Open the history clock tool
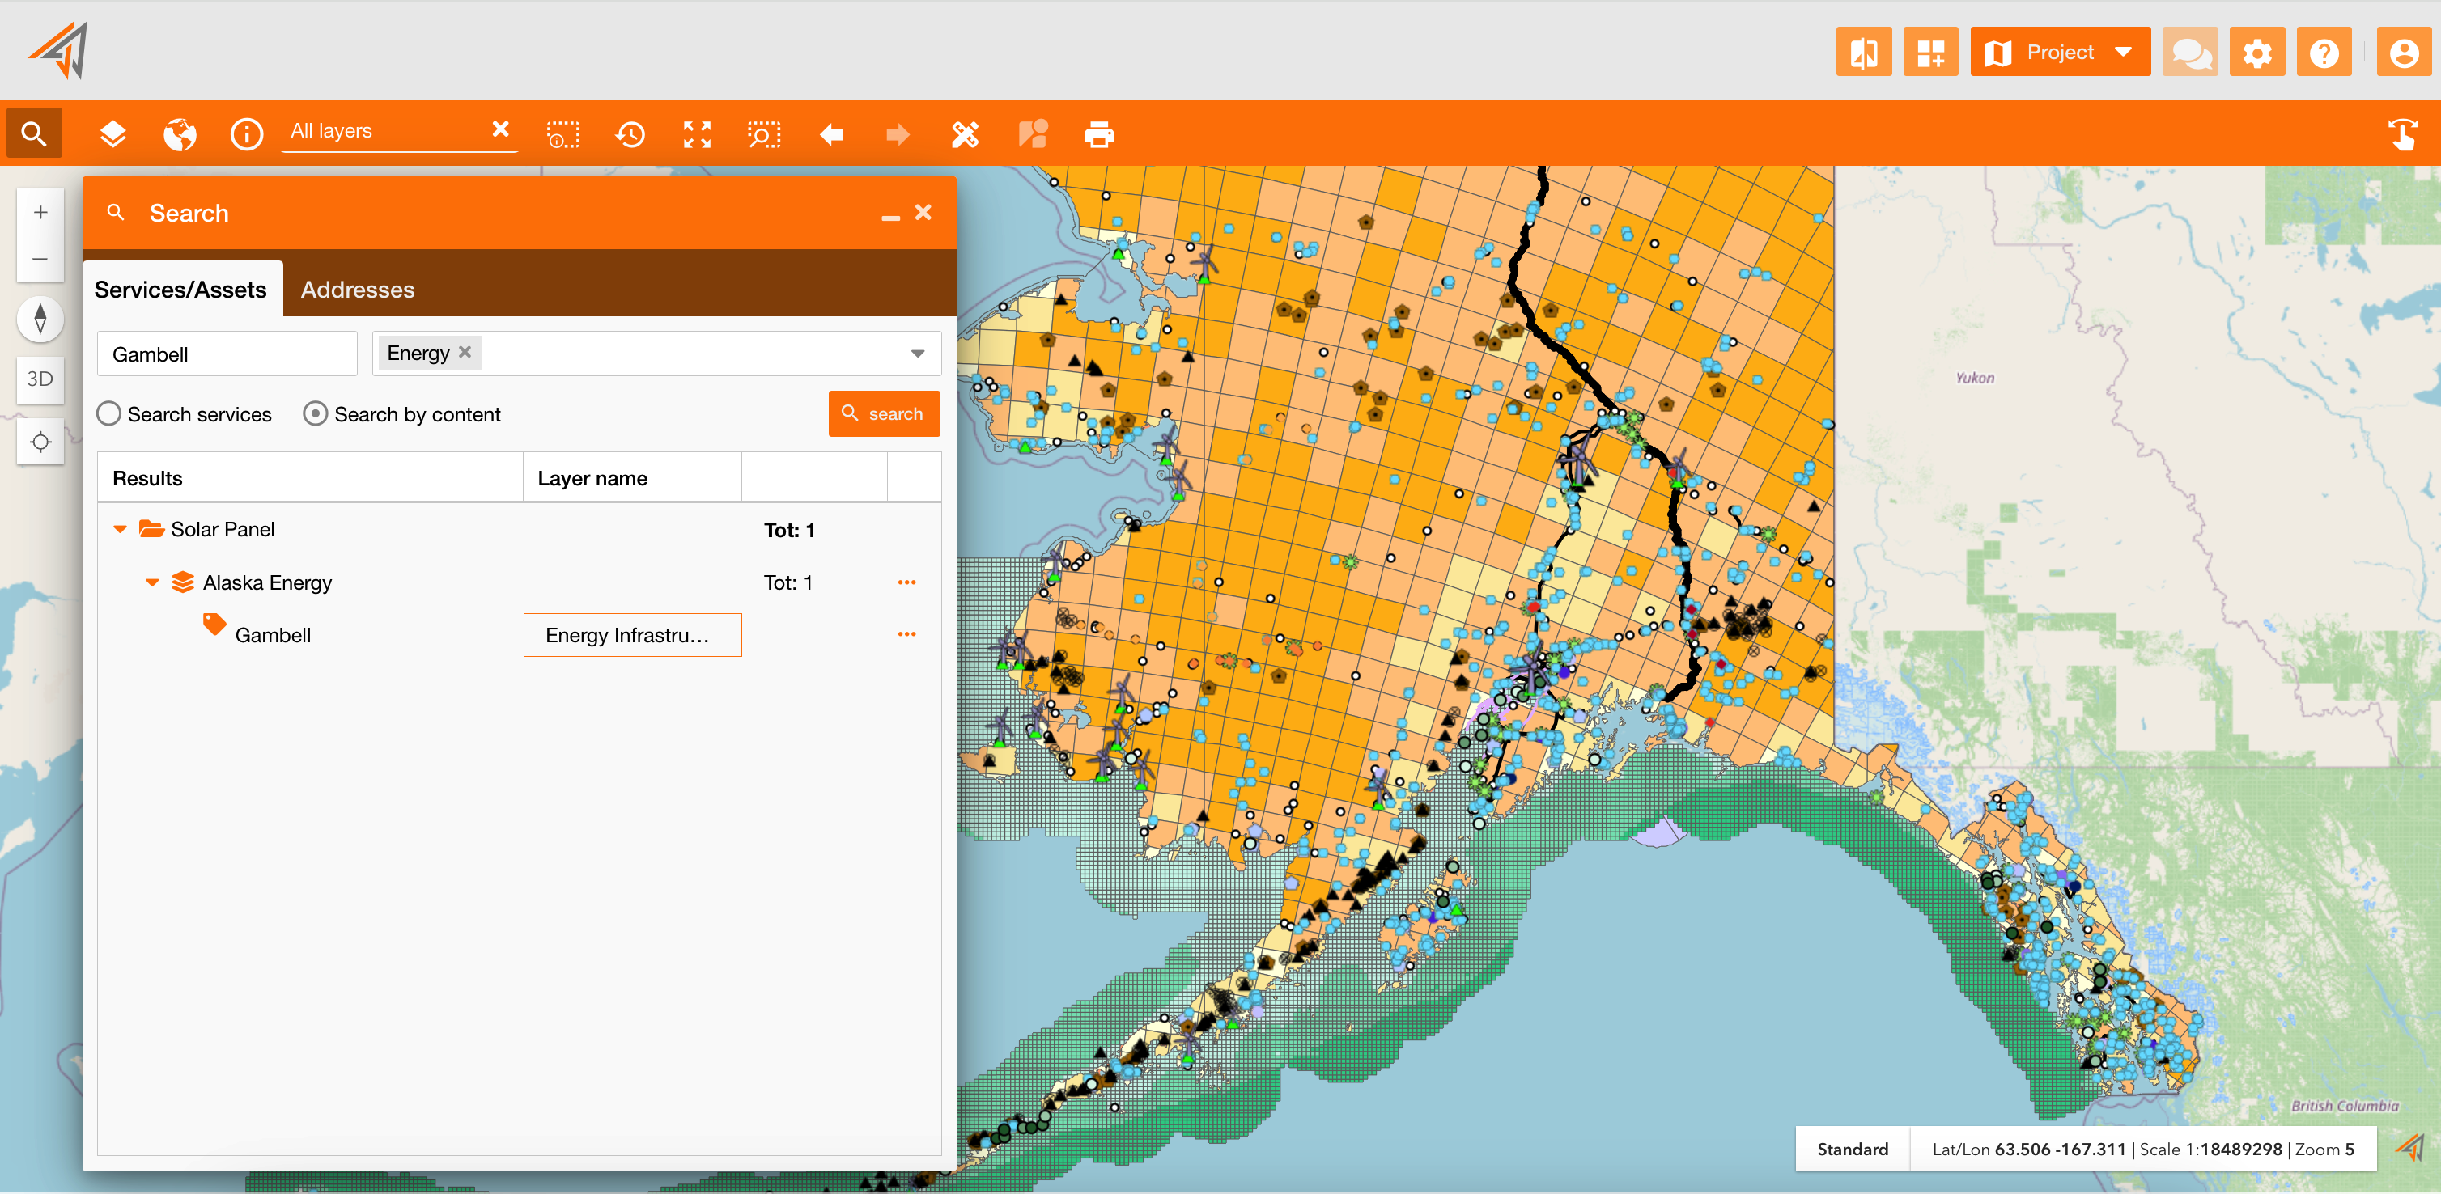2441x1194 pixels. [630, 134]
